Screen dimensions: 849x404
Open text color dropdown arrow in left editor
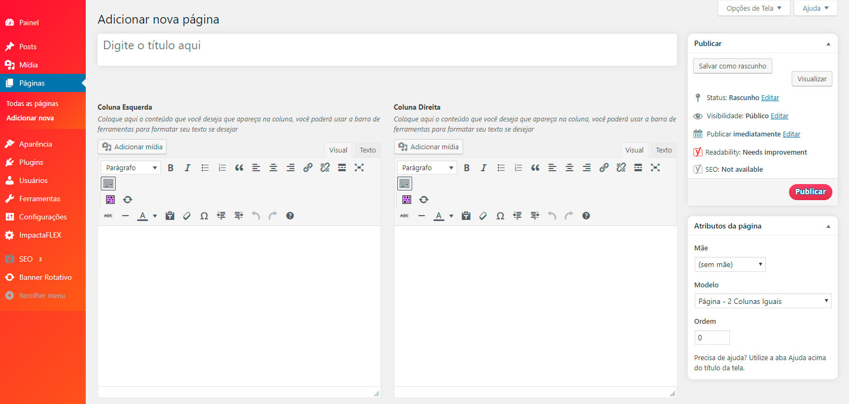[155, 216]
